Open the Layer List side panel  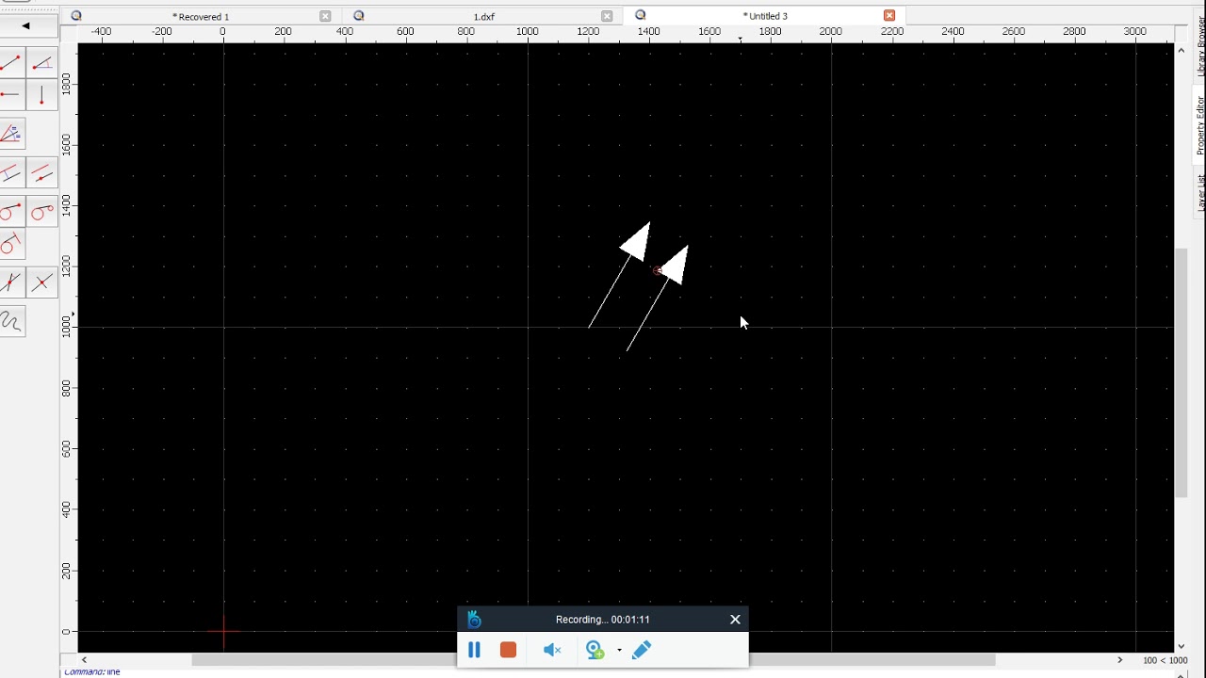tap(1200, 192)
